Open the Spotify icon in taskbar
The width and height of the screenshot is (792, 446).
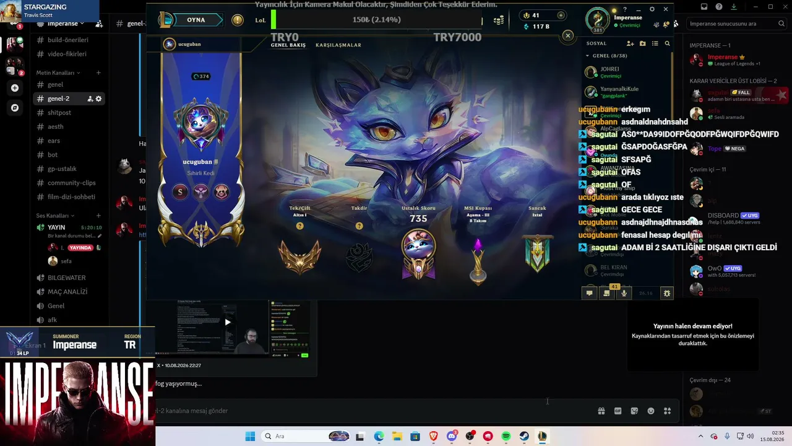click(x=506, y=436)
